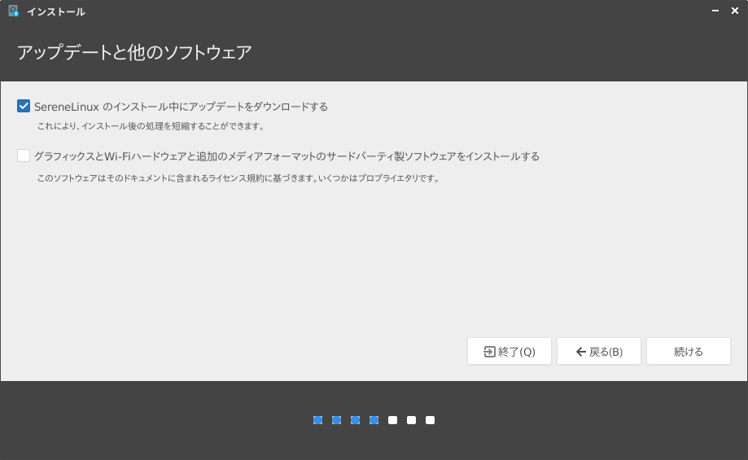Viewport: 748px width, 460px height.
Task: Click the text これにより、インストール後の処理を短縮することができます。
Action: (151, 126)
